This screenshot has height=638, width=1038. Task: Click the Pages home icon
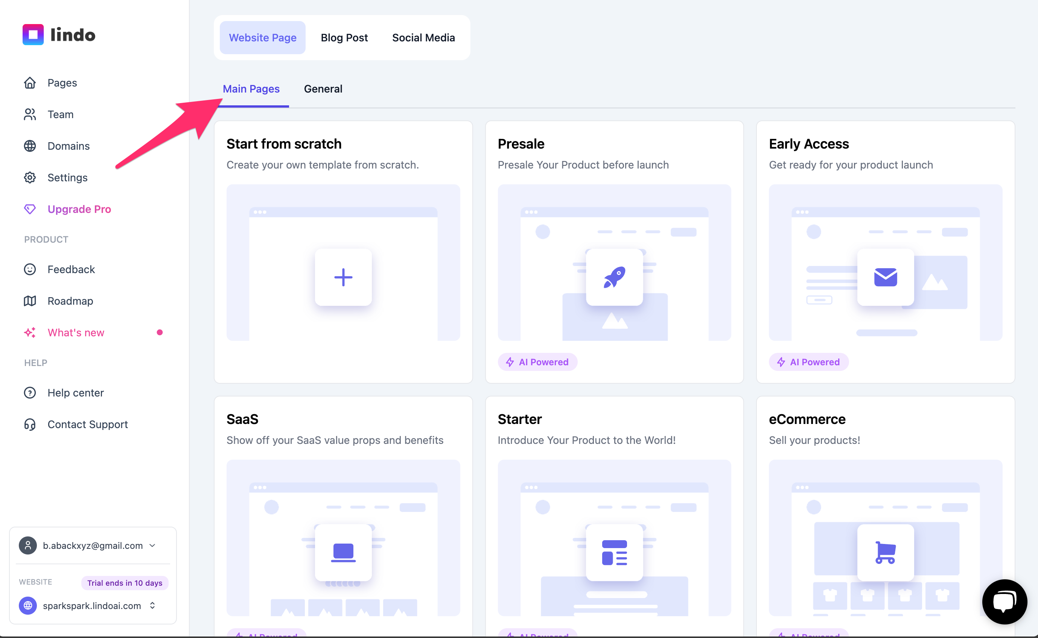tap(30, 83)
